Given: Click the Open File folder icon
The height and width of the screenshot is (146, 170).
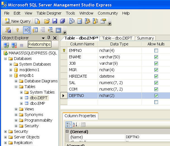Looking at the screenshot, I should point(47,21).
